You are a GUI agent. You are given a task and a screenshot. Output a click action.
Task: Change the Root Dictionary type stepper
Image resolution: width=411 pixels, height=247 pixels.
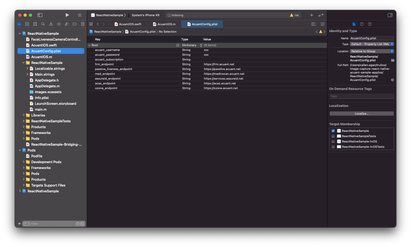pos(201,45)
